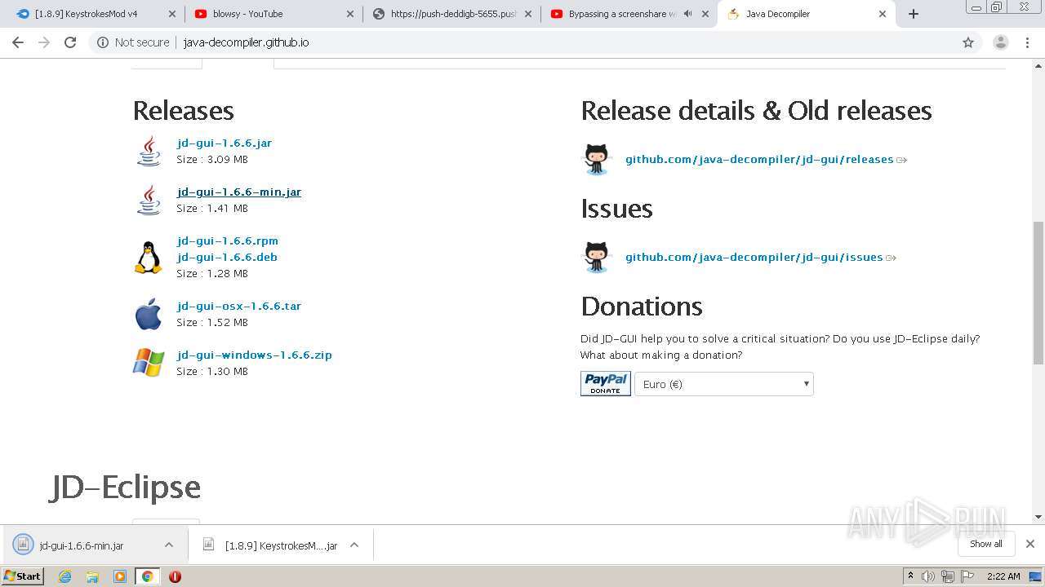Expand options for KeystrokesM....jar download

pos(354,545)
